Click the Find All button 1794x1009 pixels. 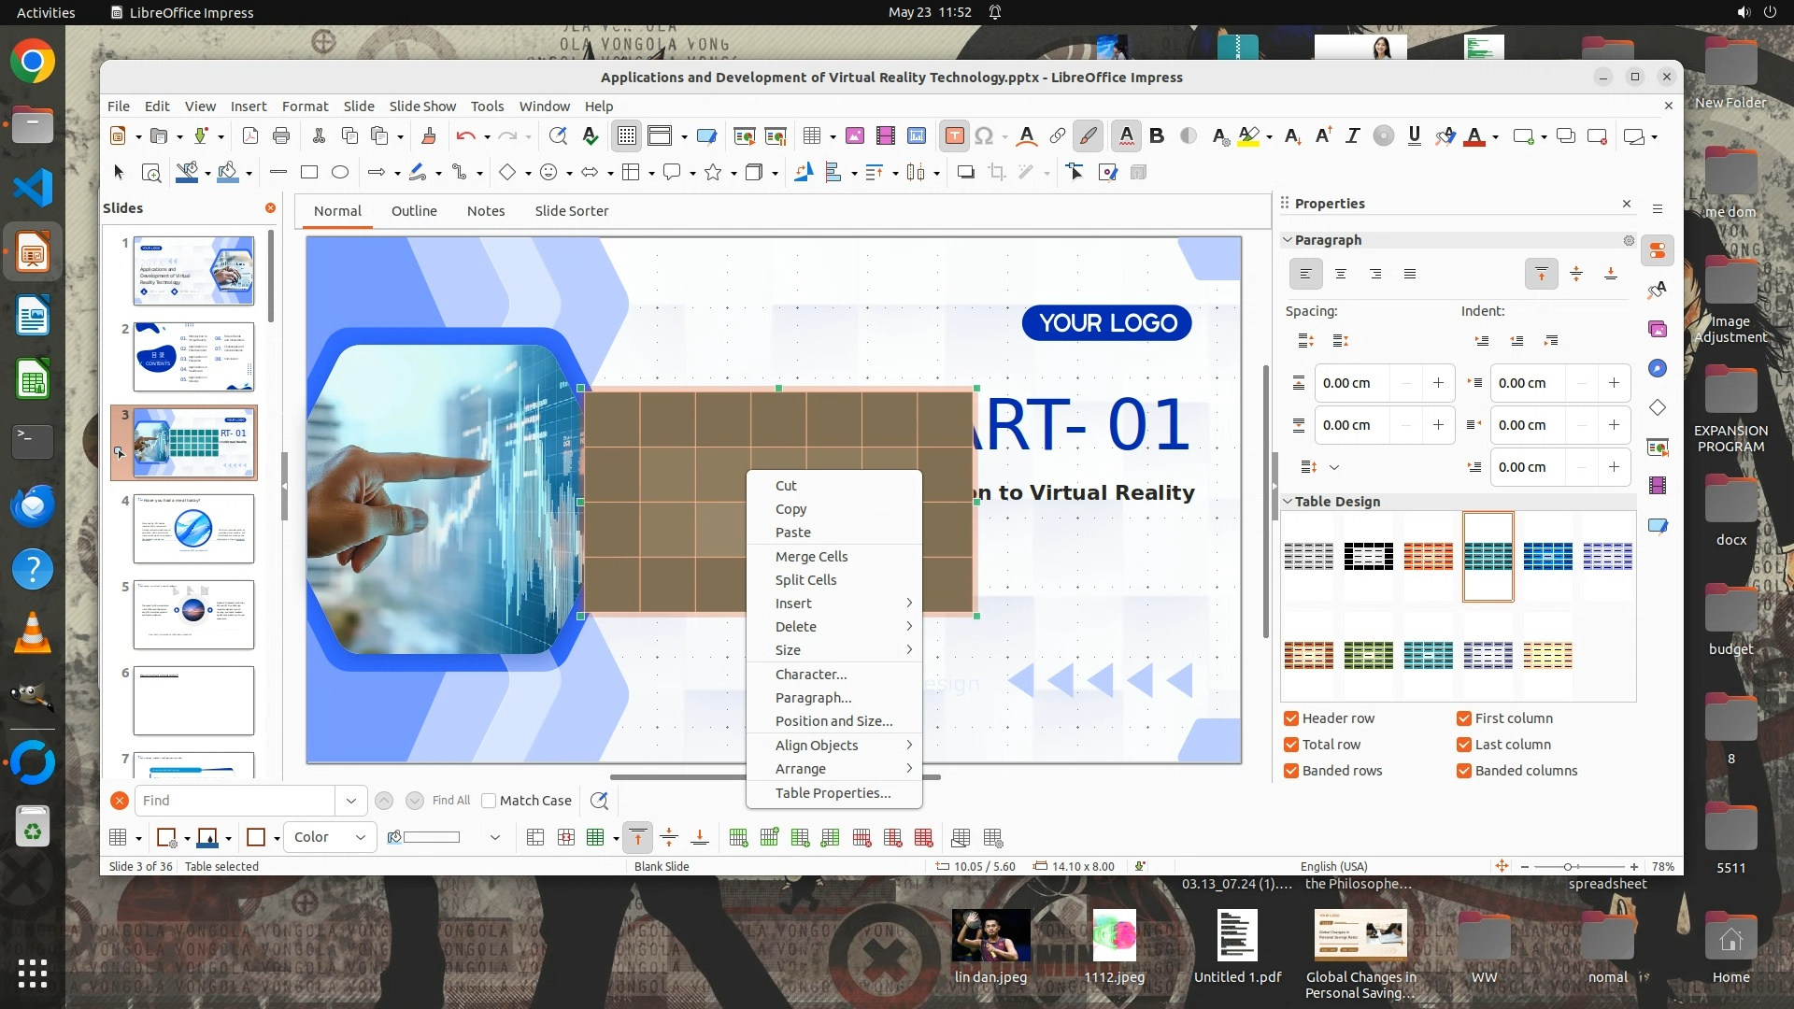pos(451,801)
